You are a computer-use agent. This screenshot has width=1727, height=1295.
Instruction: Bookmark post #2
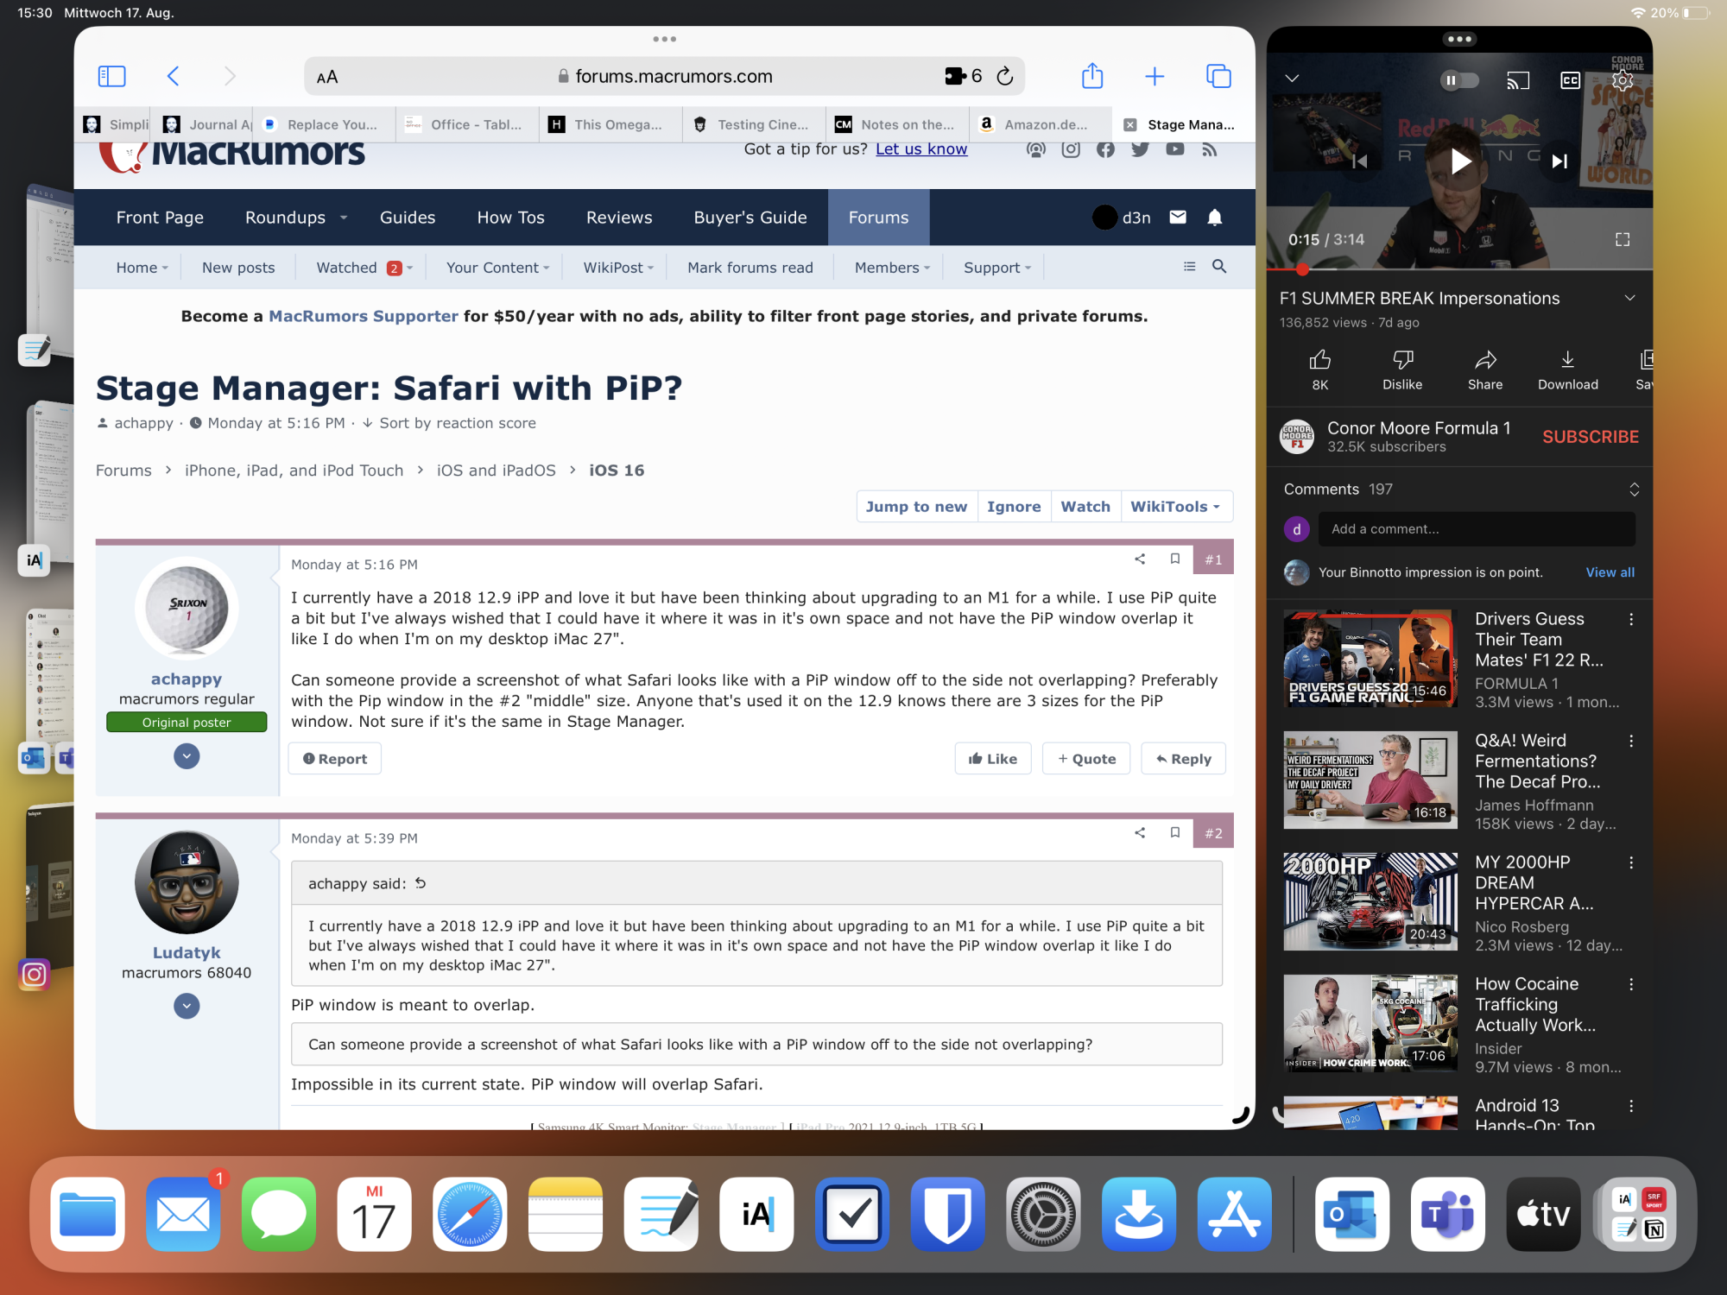coord(1175,832)
